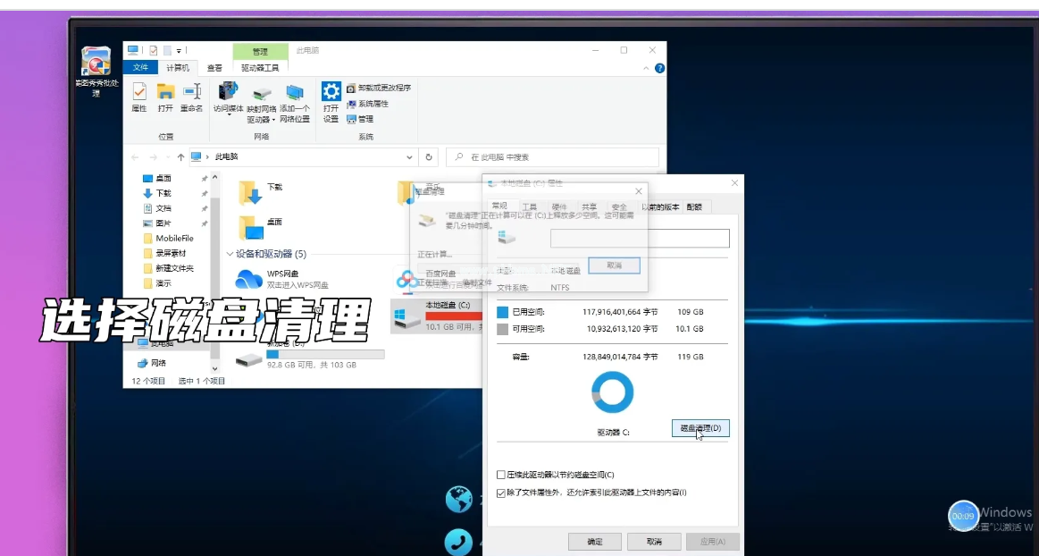
Task: Collapse the 设备和驱动器 group
Action: click(x=230, y=254)
